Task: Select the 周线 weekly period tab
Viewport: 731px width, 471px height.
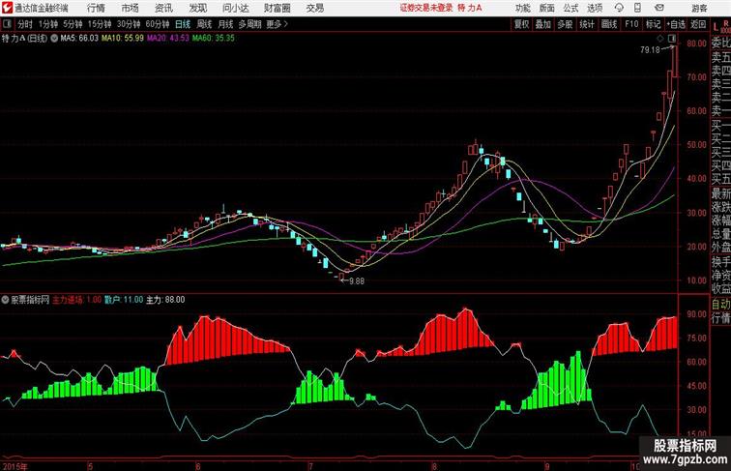Action: click(204, 24)
